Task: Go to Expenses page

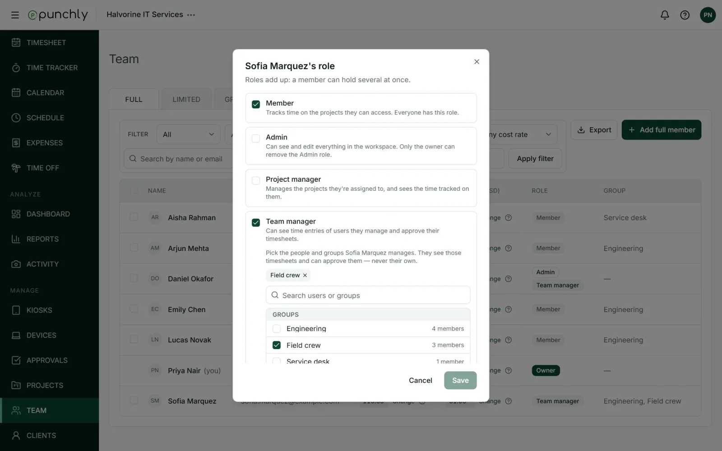Action: coord(49,143)
